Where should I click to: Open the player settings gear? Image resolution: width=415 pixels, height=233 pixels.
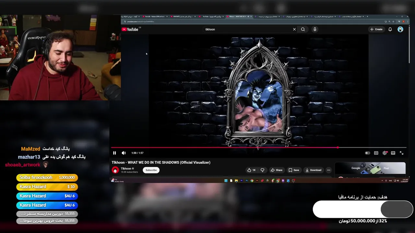[x=385, y=153]
